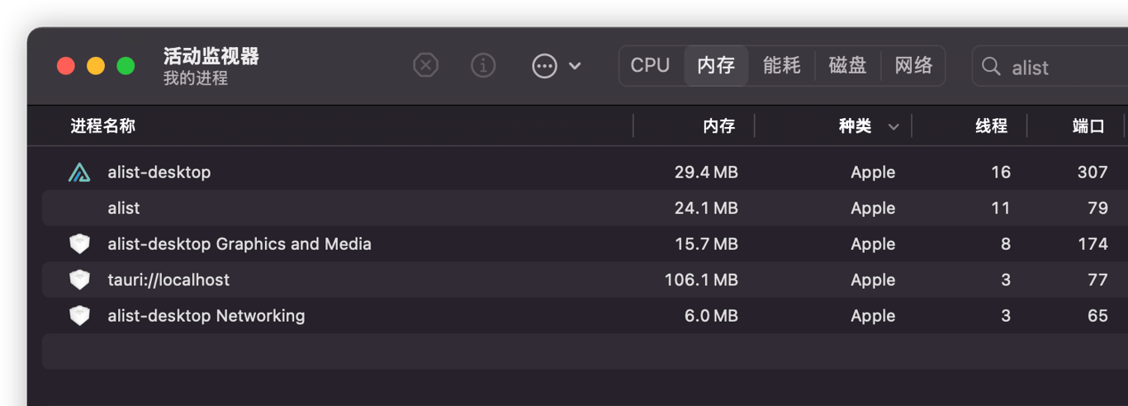Select the 网络 tab
Viewport: 1128px width, 406px height.
[913, 66]
